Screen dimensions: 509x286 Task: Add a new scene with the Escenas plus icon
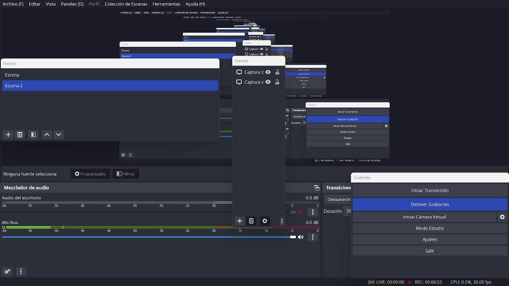click(8, 135)
